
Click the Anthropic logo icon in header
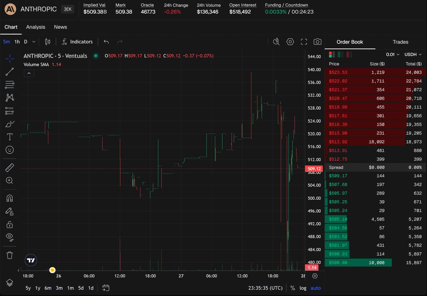[x=10, y=9]
